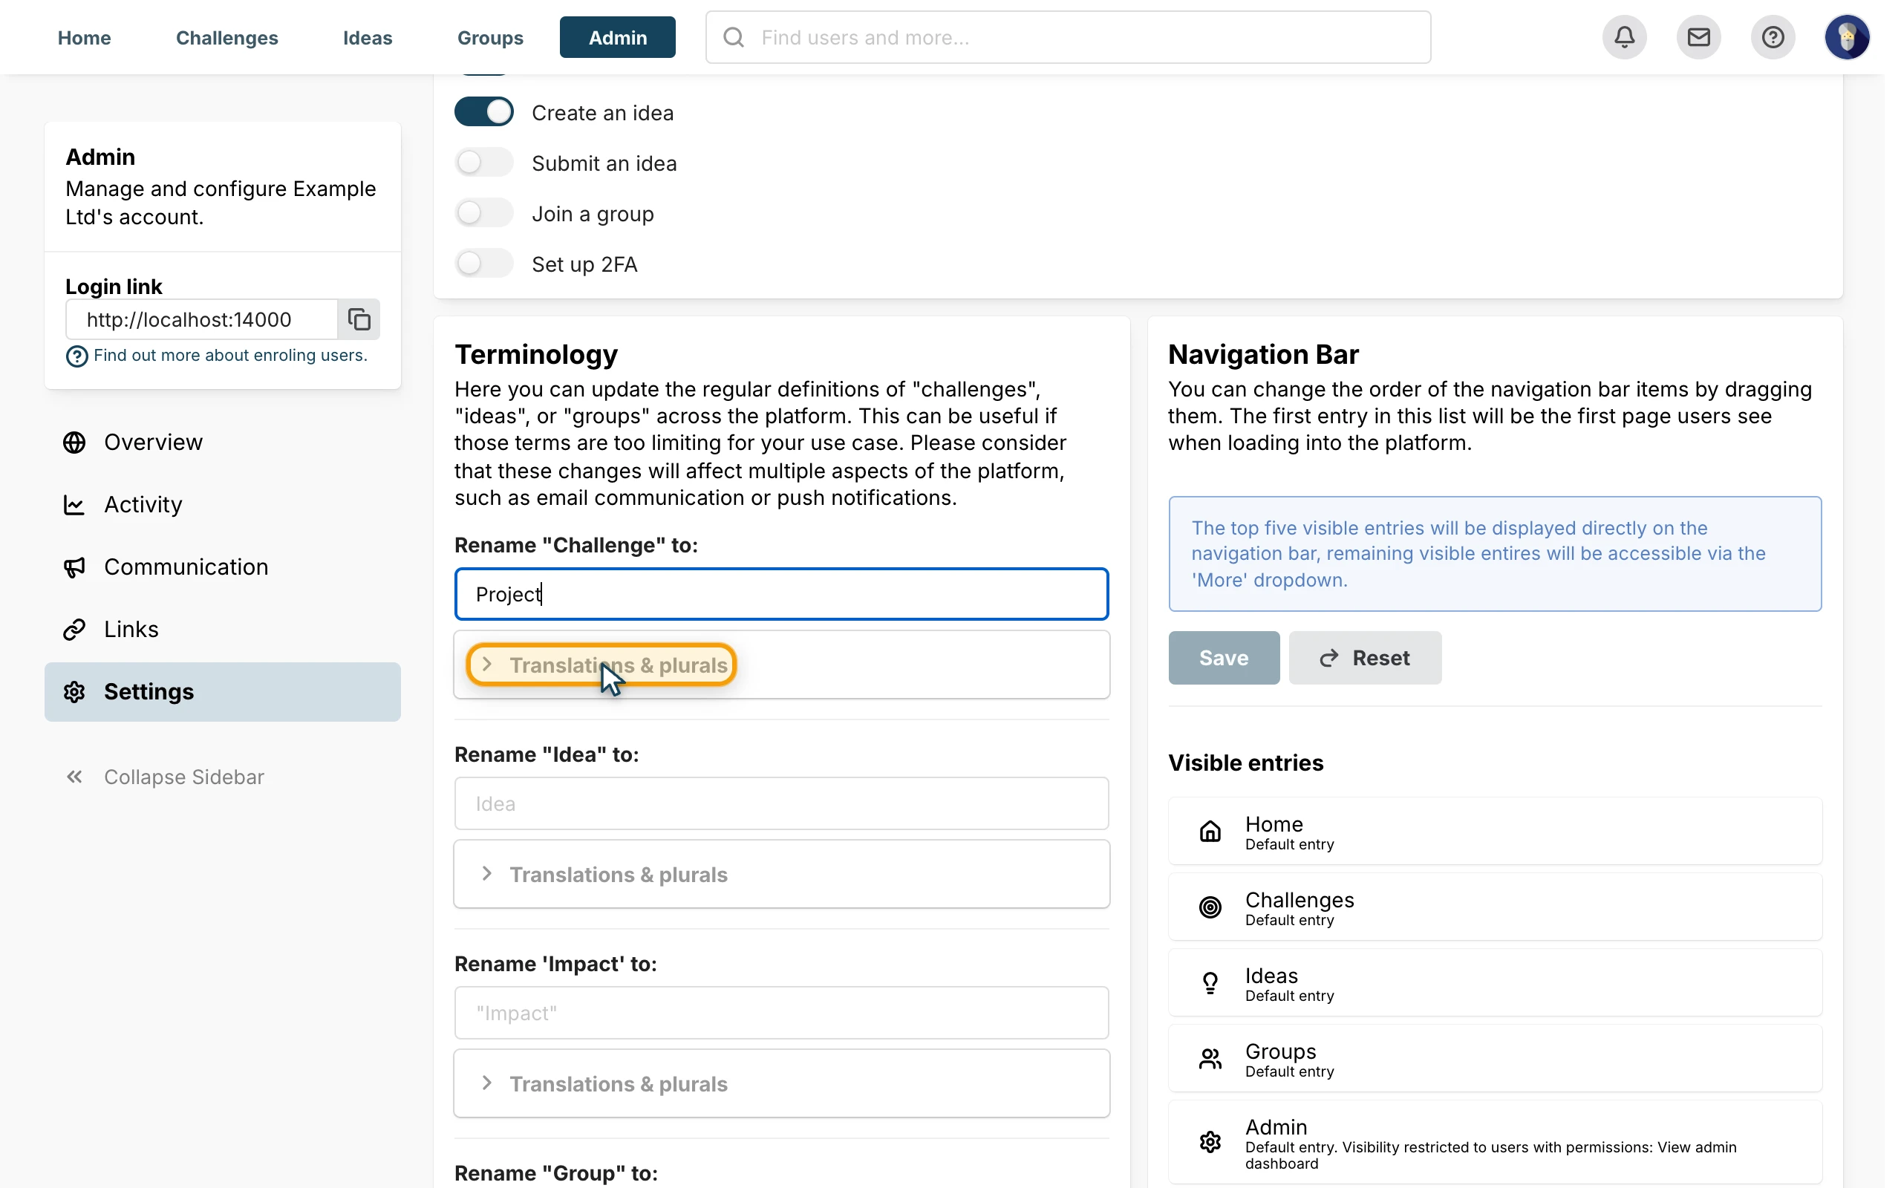Click the Admin nav tab
The width and height of the screenshot is (1901, 1188).
[617, 37]
